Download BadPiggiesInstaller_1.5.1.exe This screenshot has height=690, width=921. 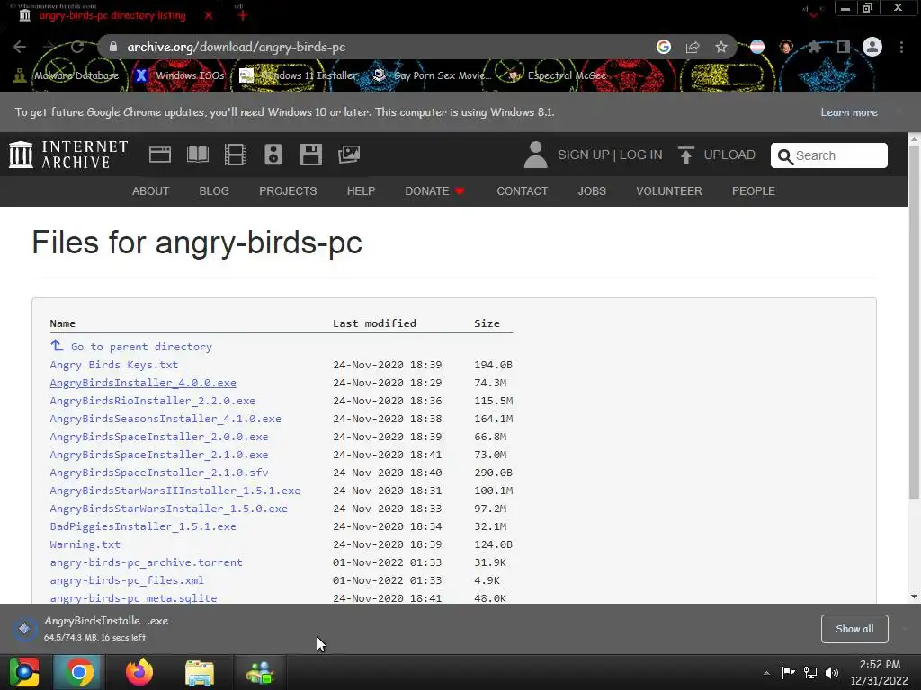click(143, 526)
